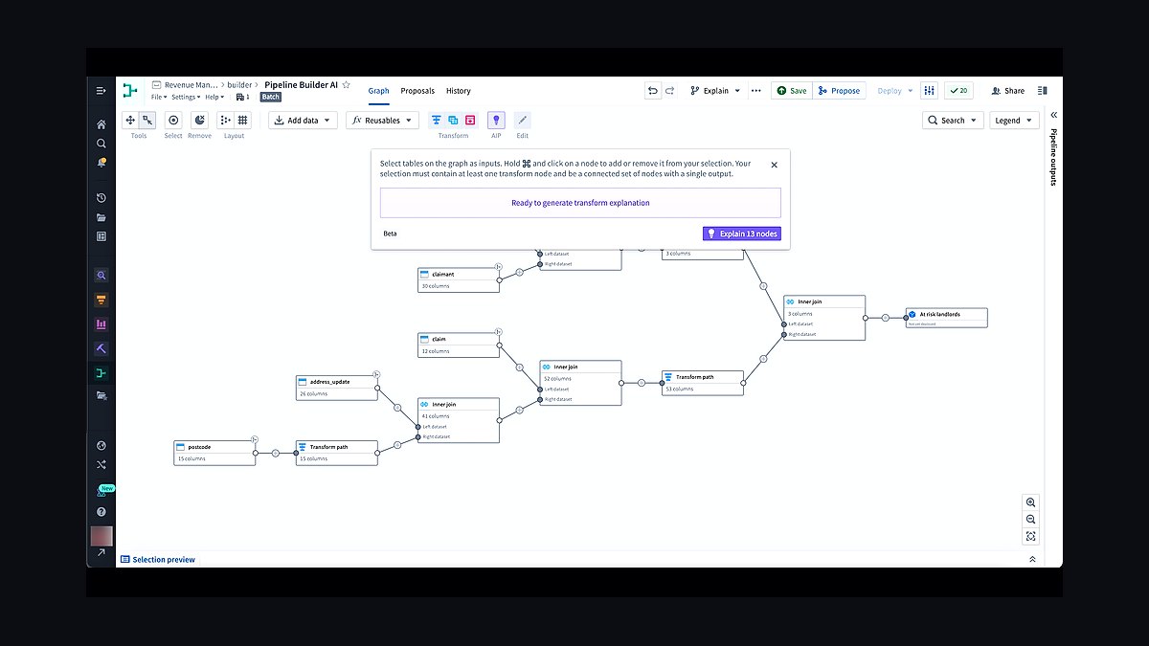The height and width of the screenshot is (646, 1149).
Task: Select the Inner join node with 41 columns
Action: coord(459,420)
